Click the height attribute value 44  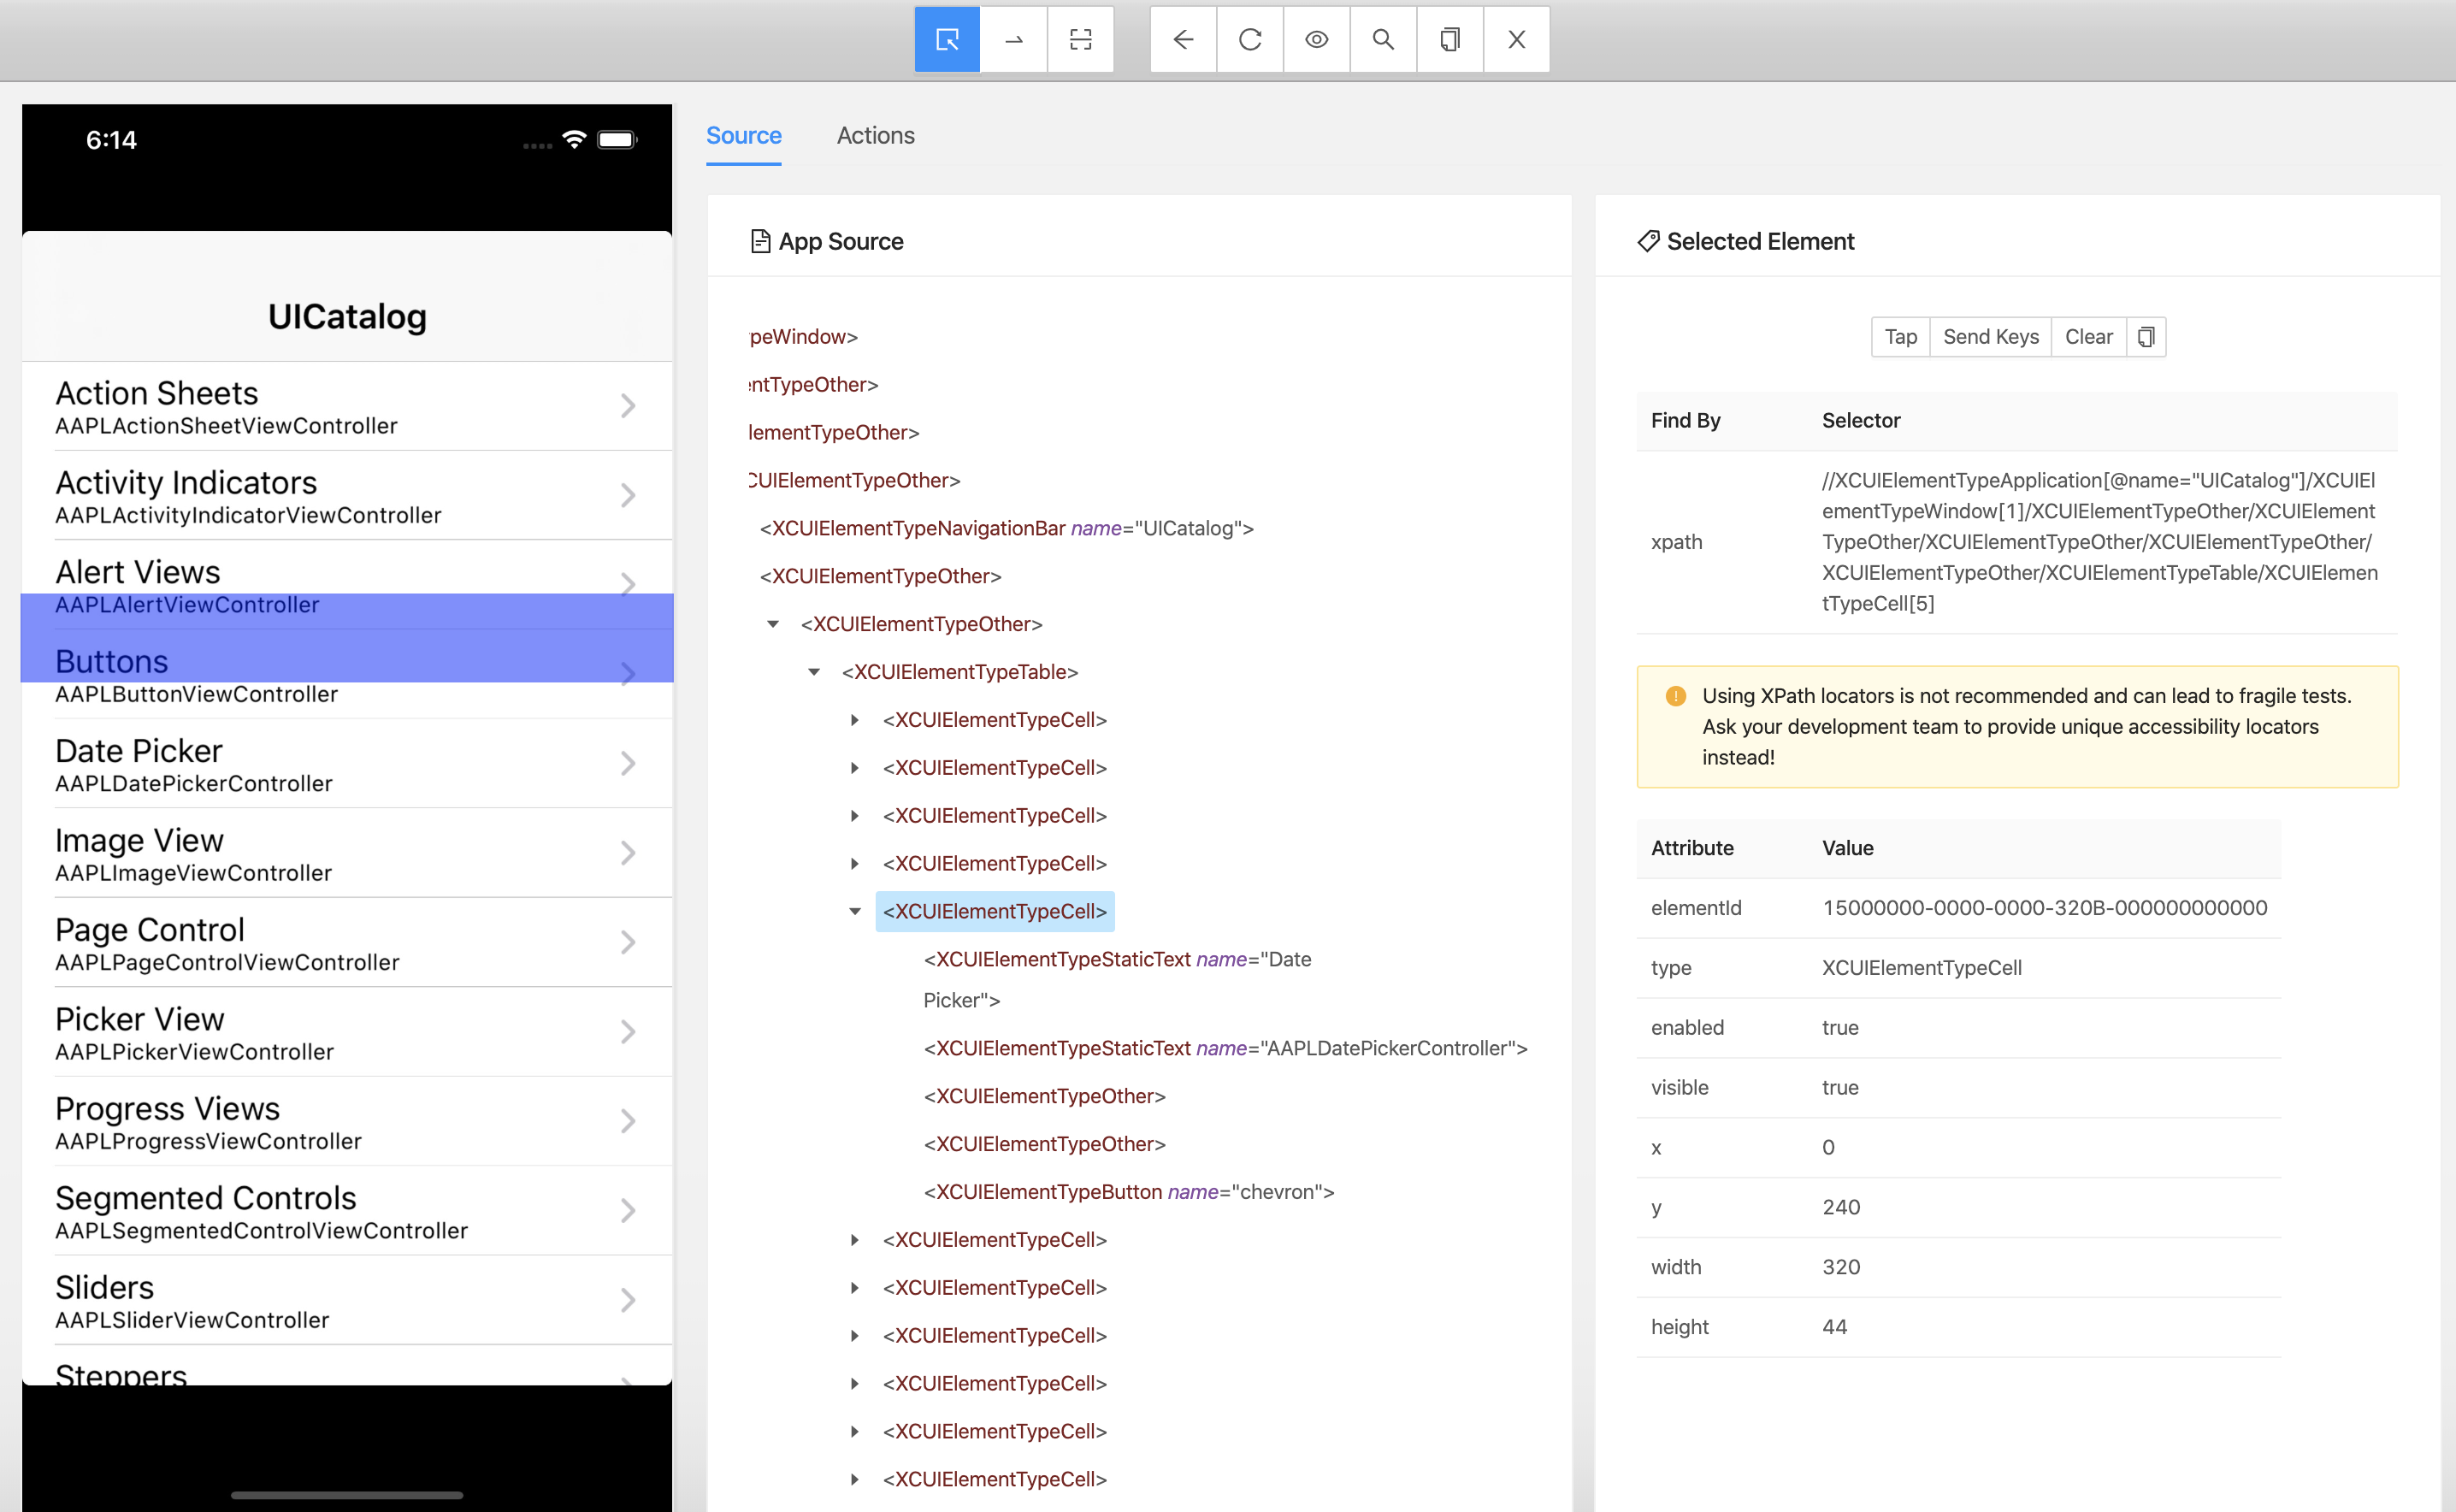[1834, 1327]
